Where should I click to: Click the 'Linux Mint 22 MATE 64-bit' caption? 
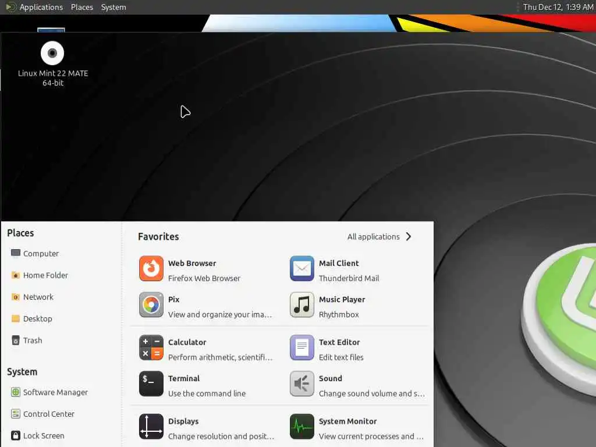tap(53, 78)
